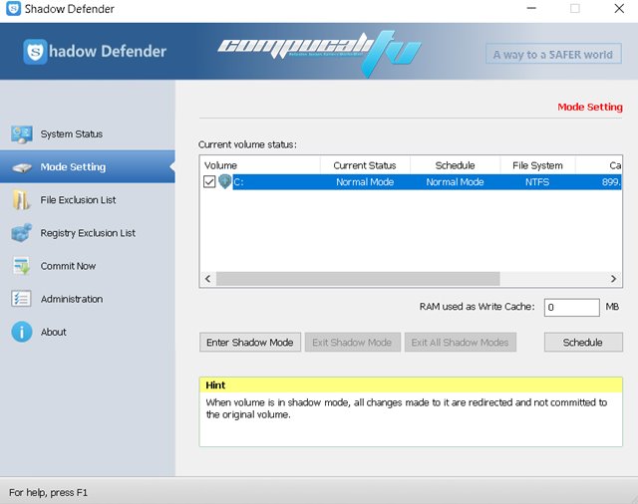Focus the RAM used as Write Cache field

(571, 307)
